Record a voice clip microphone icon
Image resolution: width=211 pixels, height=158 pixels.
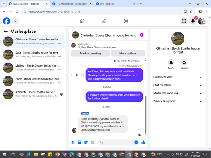(x=73, y=142)
